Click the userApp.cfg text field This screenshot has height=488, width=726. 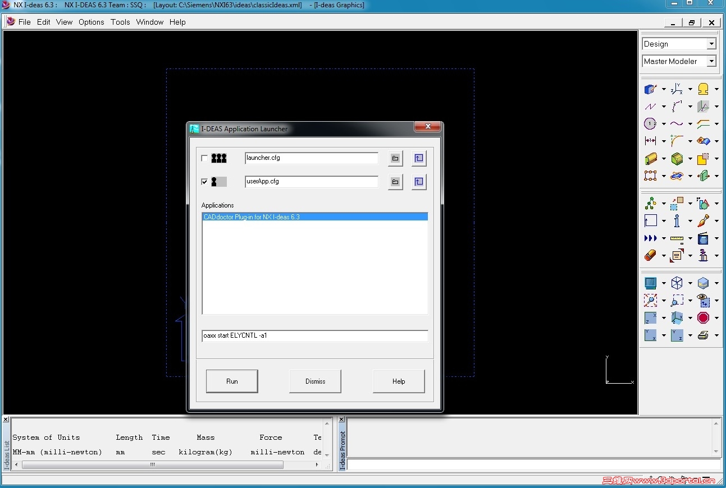point(312,182)
